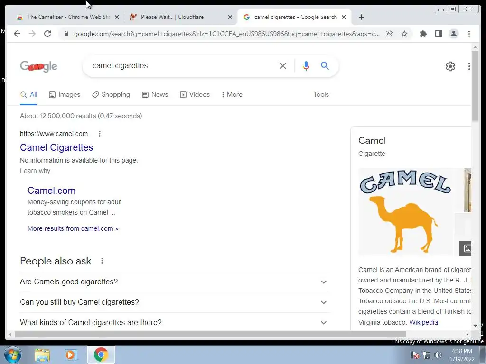The width and height of the screenshot is (486, 364).
Task: Select the All results tab
Action: click(x=28, y=95)
